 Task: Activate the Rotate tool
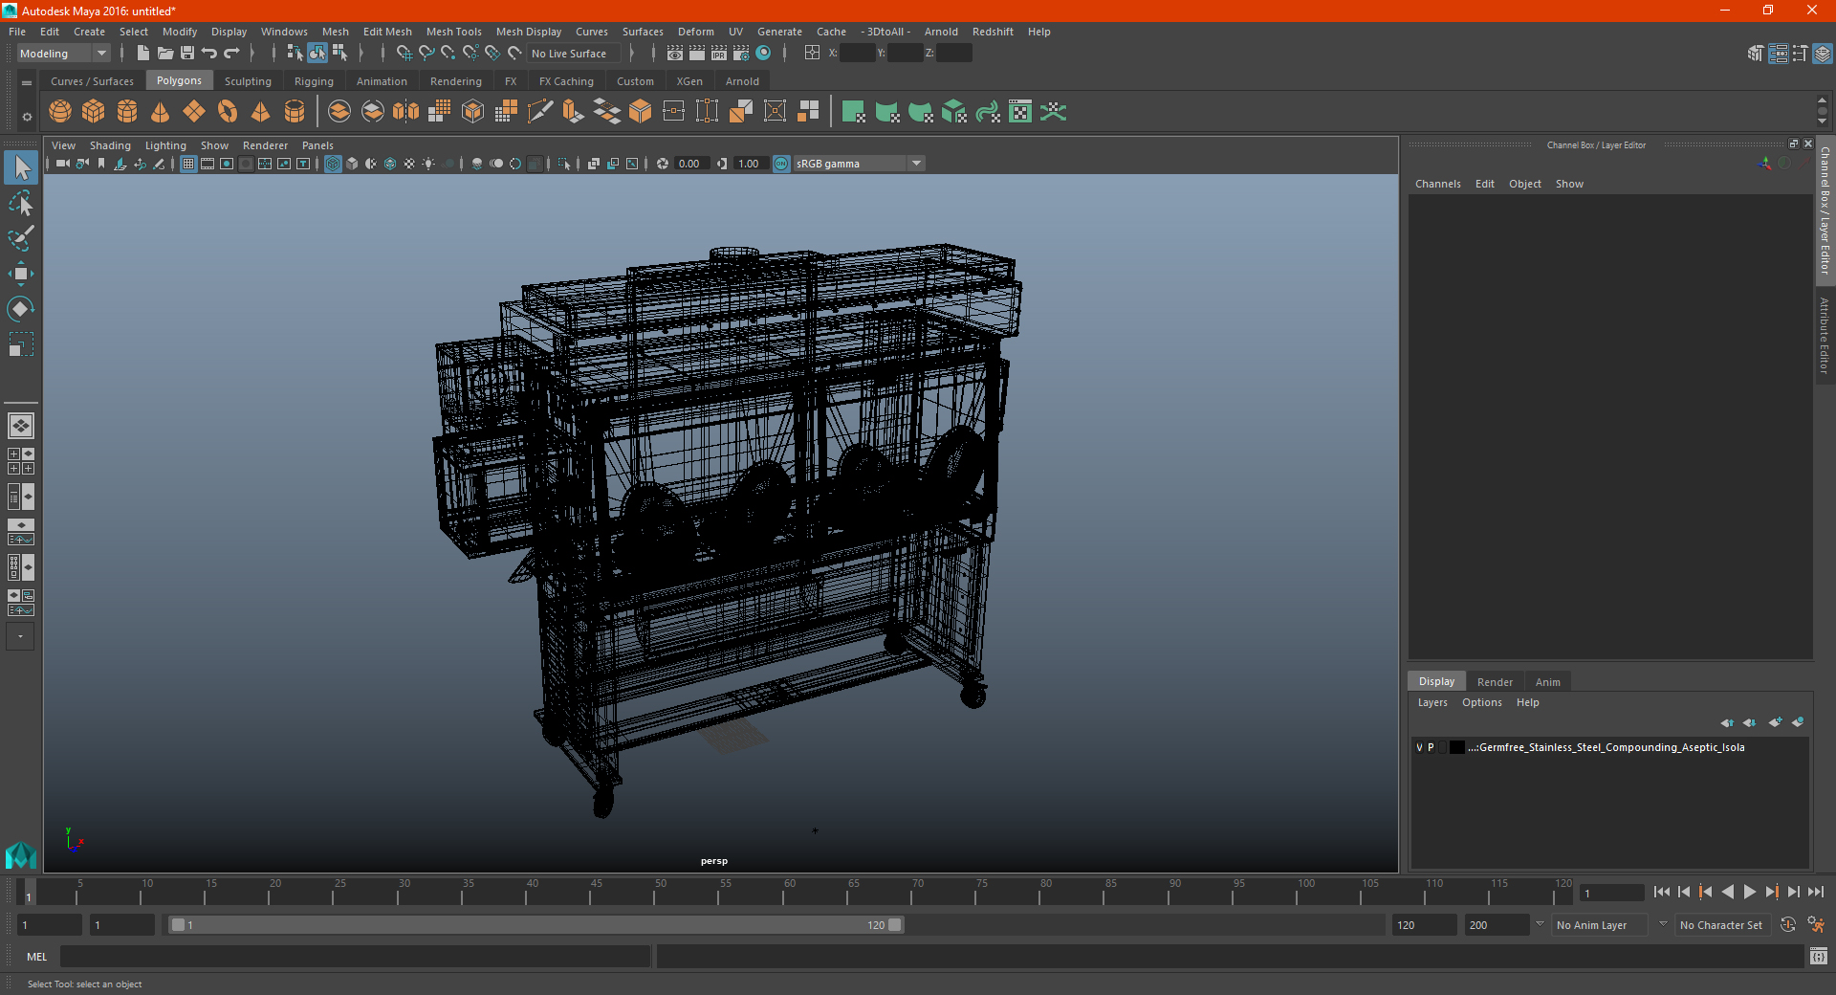click(x=21, y=309)
